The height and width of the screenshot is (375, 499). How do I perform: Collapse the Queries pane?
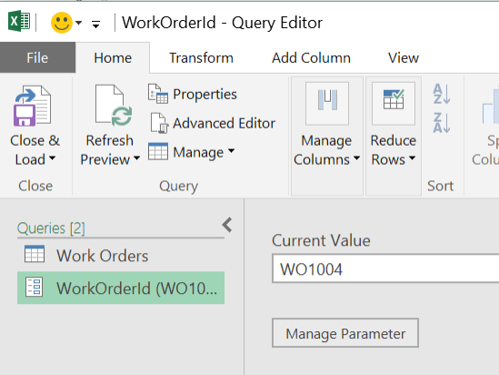(227, 225)
